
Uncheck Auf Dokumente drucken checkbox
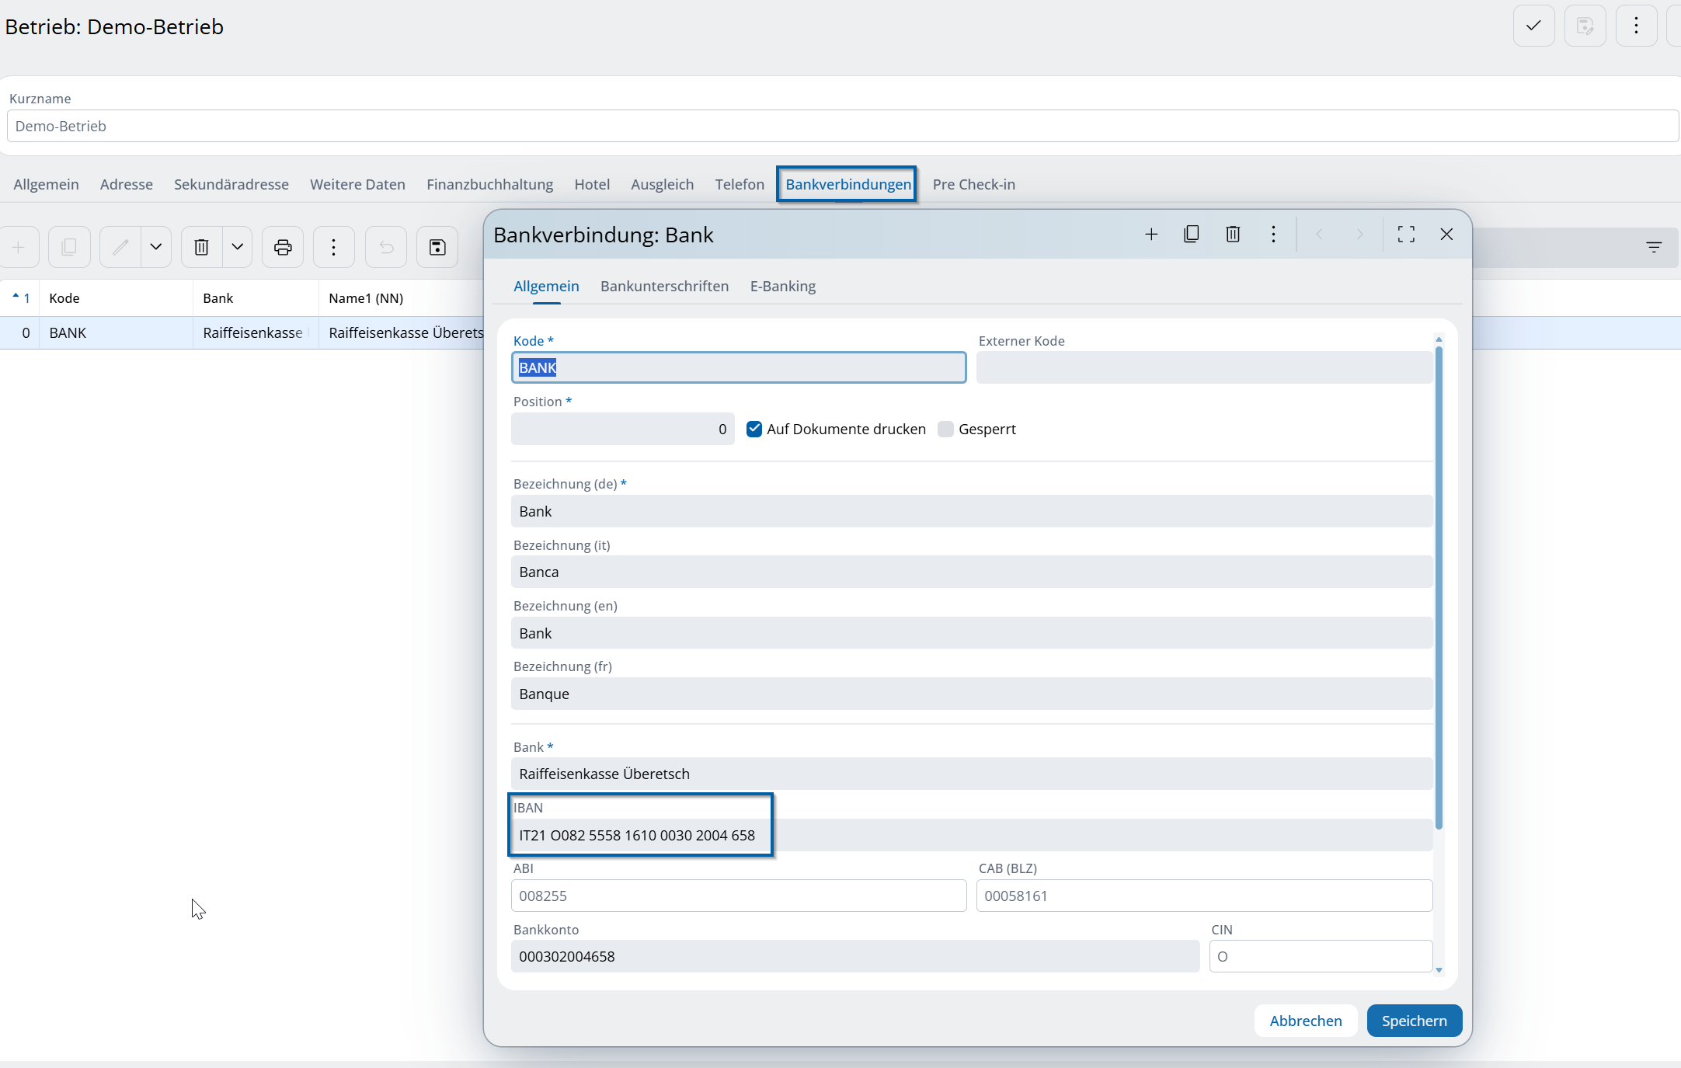[753, 429]
